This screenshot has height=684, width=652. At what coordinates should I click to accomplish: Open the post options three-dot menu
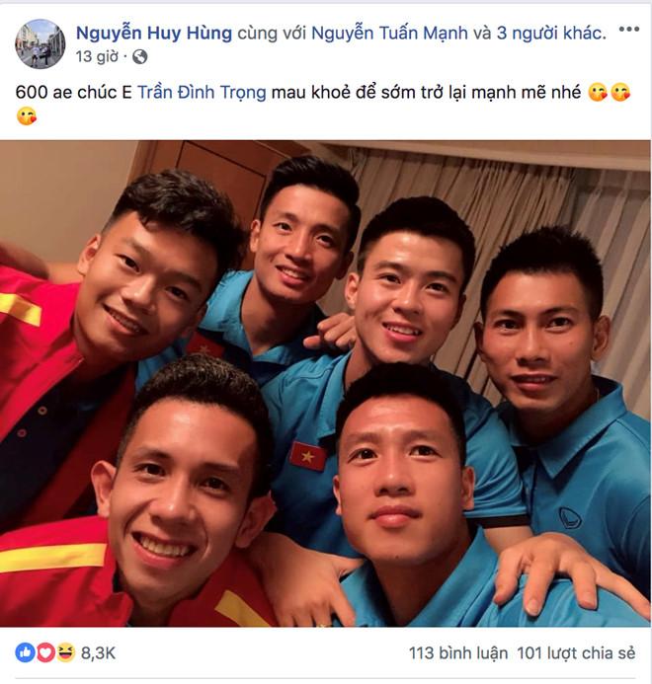(629, 30)
